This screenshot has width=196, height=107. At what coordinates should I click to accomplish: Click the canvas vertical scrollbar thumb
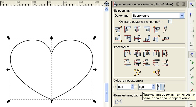click(x=107, y=93)
